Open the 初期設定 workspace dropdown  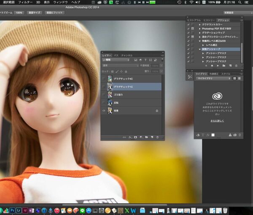point(238,13)
